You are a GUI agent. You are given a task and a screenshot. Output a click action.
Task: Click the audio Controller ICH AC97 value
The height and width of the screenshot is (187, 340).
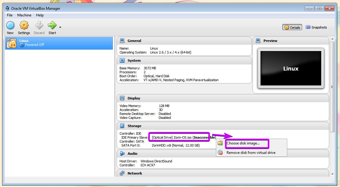click(x=148, y=165)
